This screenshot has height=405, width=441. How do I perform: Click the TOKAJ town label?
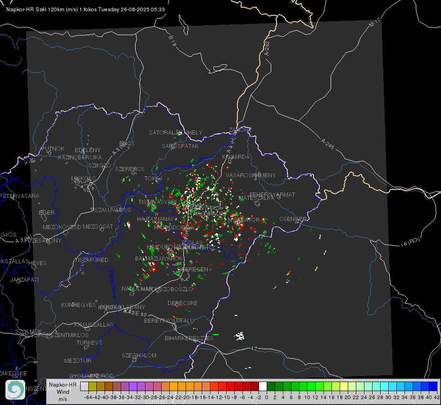[153, 179]
